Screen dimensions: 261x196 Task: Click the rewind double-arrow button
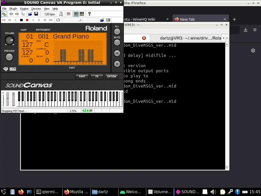coord(9,20)
